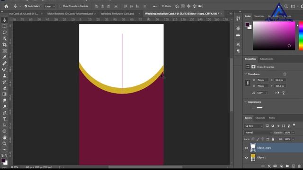
Task: Open the Auto-Select Layer dropdown
Action: point(50,6)
